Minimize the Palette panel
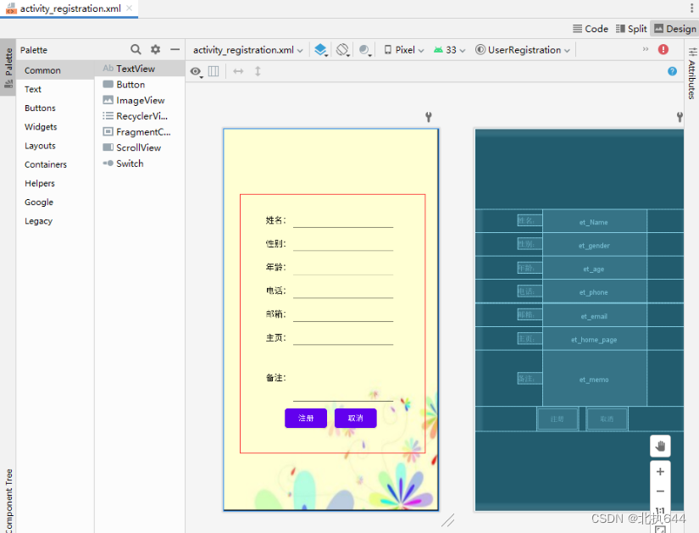The width and height of the screenshot is (699, 533). click(x=175, y=49)
